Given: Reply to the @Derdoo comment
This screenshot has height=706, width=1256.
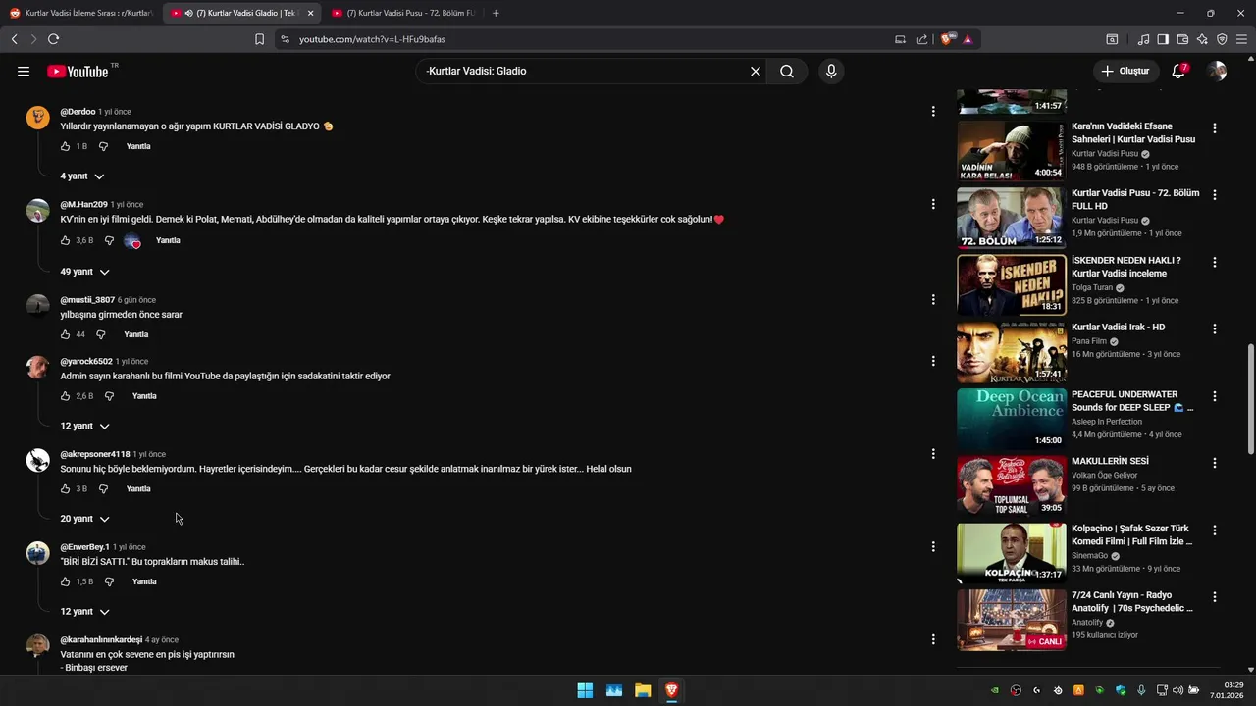Looking at the screenshot, I should pos(138,146).
